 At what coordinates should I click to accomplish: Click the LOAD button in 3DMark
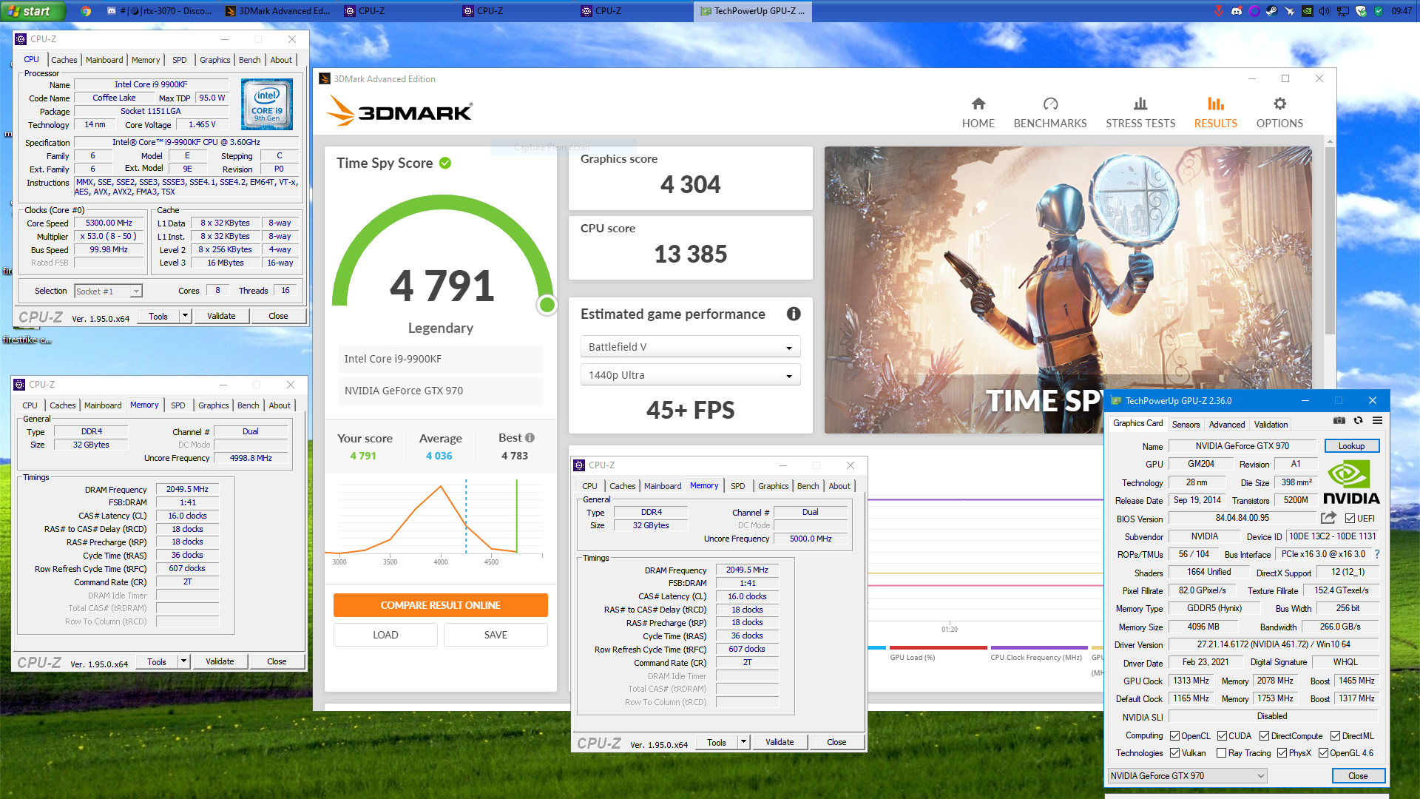tap(385, 635)
